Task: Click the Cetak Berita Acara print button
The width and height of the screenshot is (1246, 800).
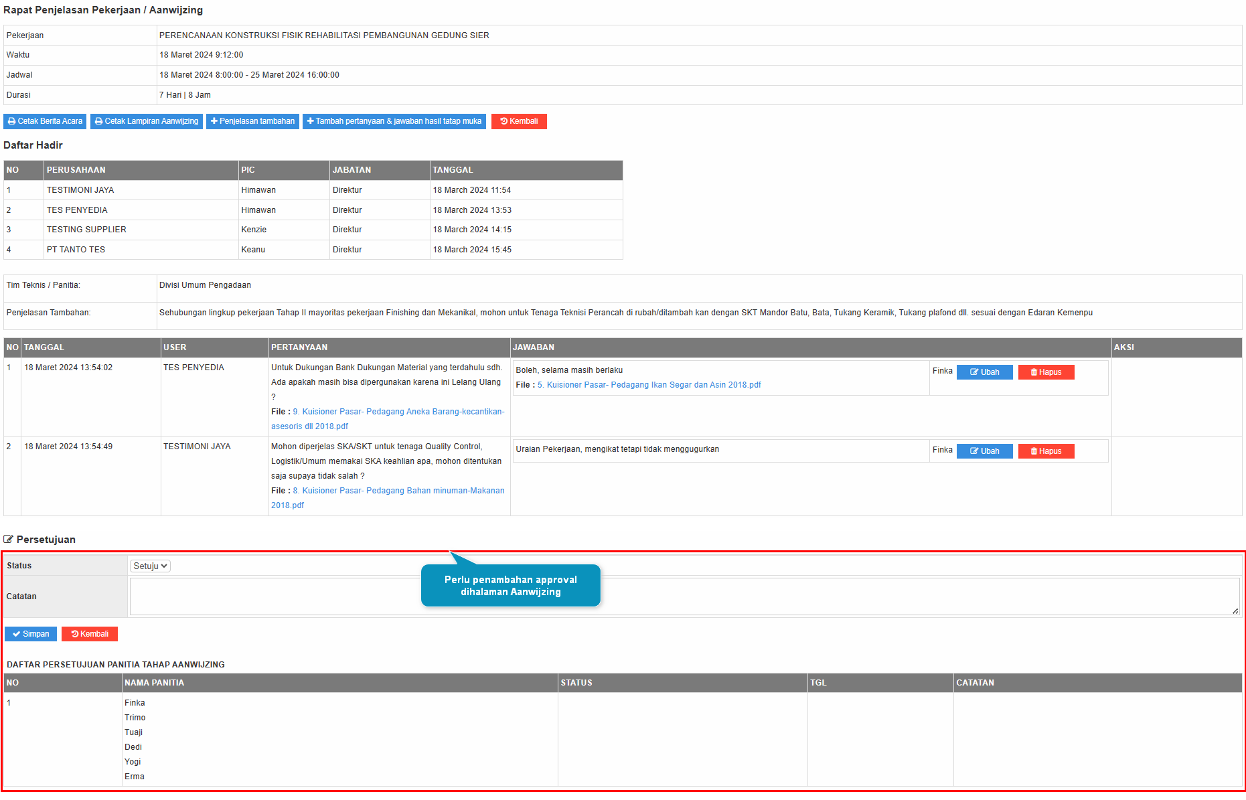Action: [45, 121]
